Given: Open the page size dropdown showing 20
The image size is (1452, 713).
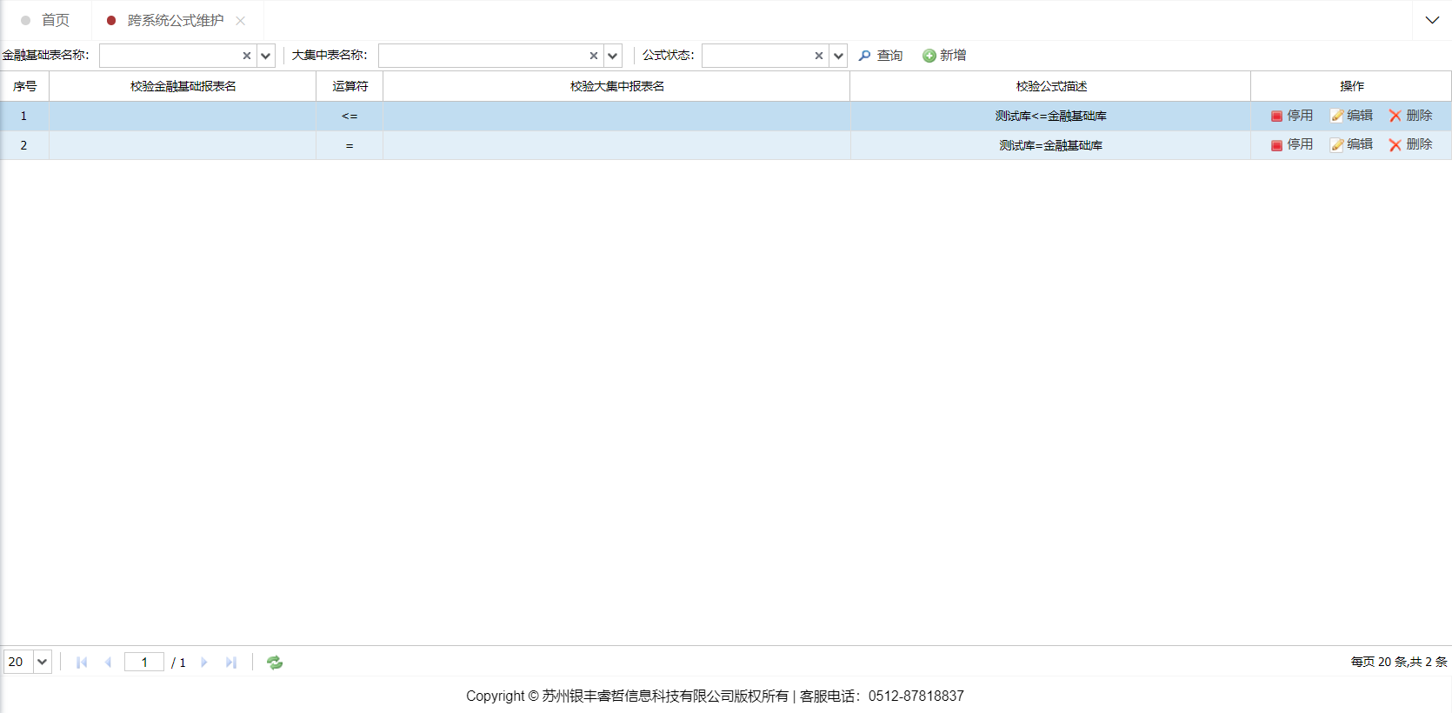Looking at the screenshot, I should 42,662.
